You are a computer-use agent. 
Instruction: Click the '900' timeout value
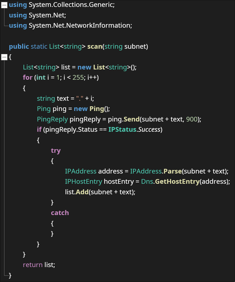(x=192, y=120)
